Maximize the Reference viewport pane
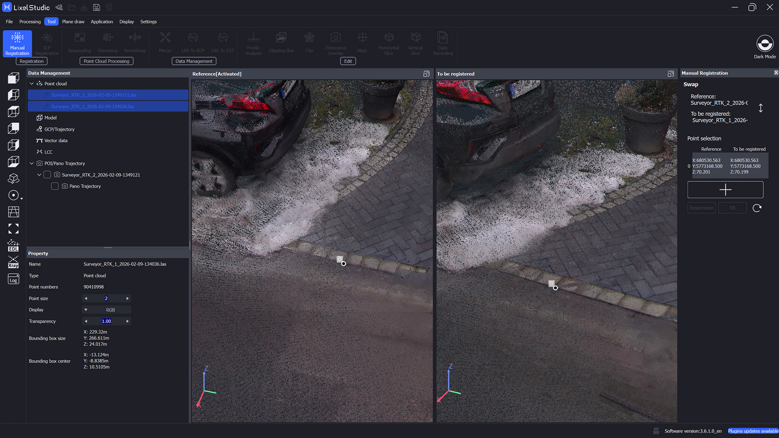Viewport: 779px width, 438px height. 426,74
